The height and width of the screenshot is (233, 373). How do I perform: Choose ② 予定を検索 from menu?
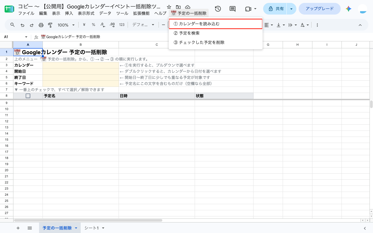[216, 33]
